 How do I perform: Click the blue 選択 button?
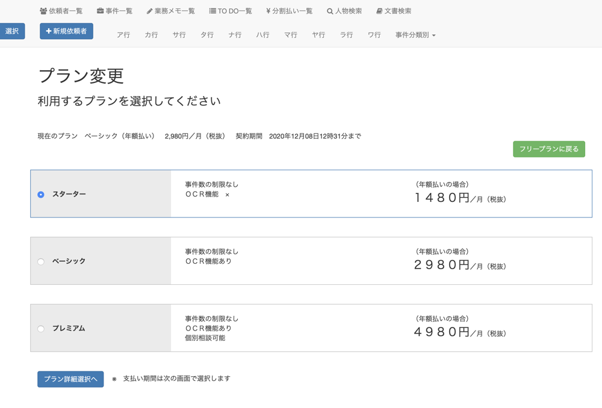coord(12,31)
